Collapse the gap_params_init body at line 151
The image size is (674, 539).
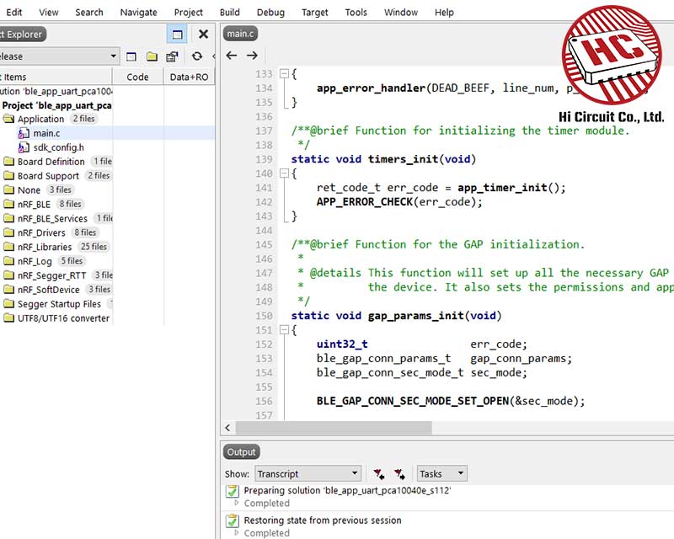coord(284,330)
